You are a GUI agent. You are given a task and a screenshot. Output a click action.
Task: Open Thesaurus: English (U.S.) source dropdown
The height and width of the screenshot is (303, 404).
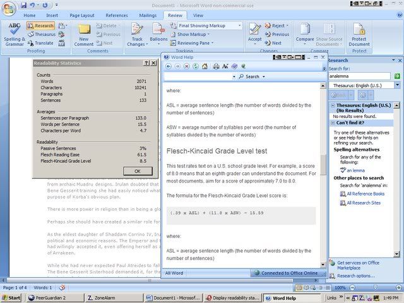coord(397,85)
